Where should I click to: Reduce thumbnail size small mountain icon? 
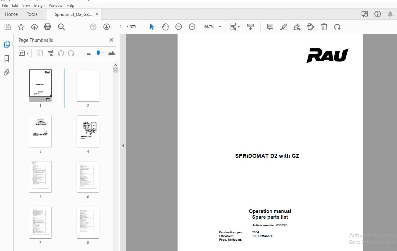pyautogui.click(x=89, y=54)
